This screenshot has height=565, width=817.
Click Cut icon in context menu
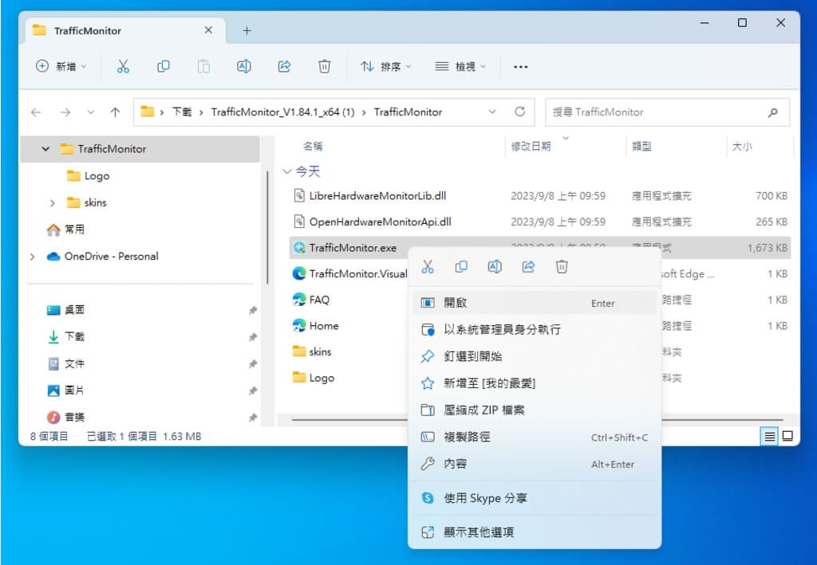pos(428,267)
